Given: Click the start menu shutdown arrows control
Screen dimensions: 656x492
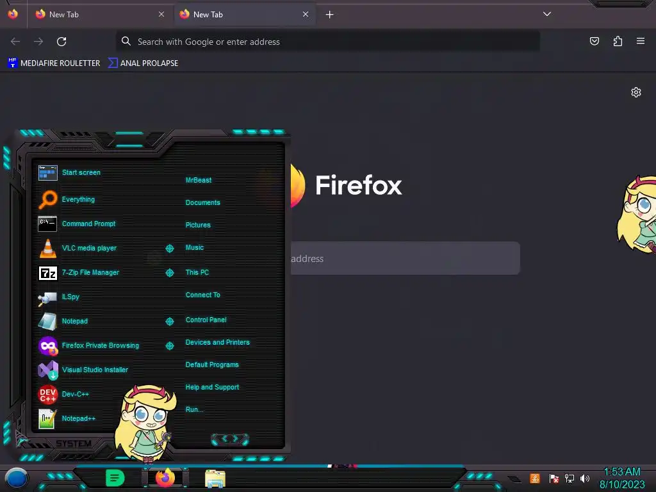Looking at the screenshot, I should click(x=230, y=439).
